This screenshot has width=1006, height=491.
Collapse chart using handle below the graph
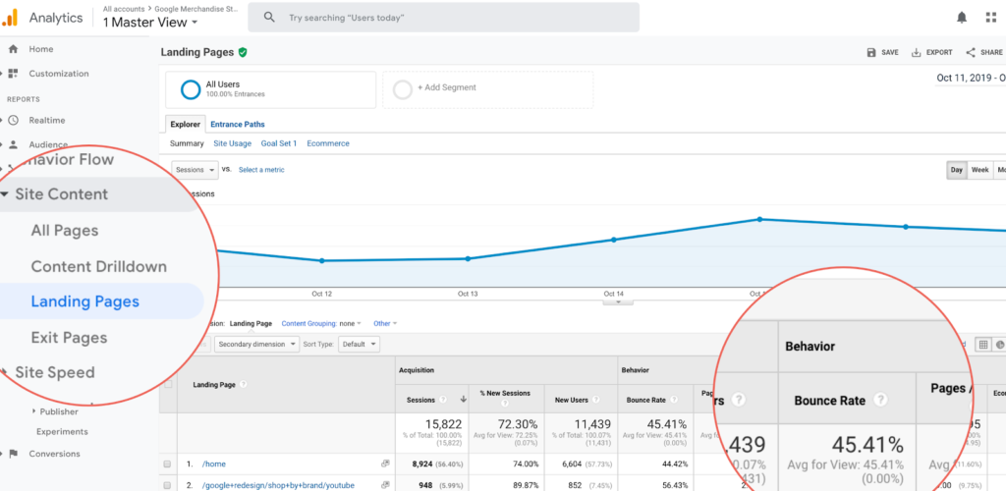618,301
